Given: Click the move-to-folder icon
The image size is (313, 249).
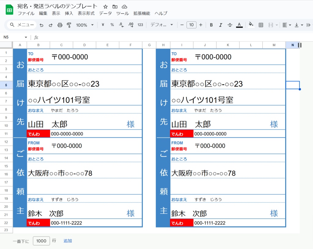Looking at the screenshot, I should [115, 7].
